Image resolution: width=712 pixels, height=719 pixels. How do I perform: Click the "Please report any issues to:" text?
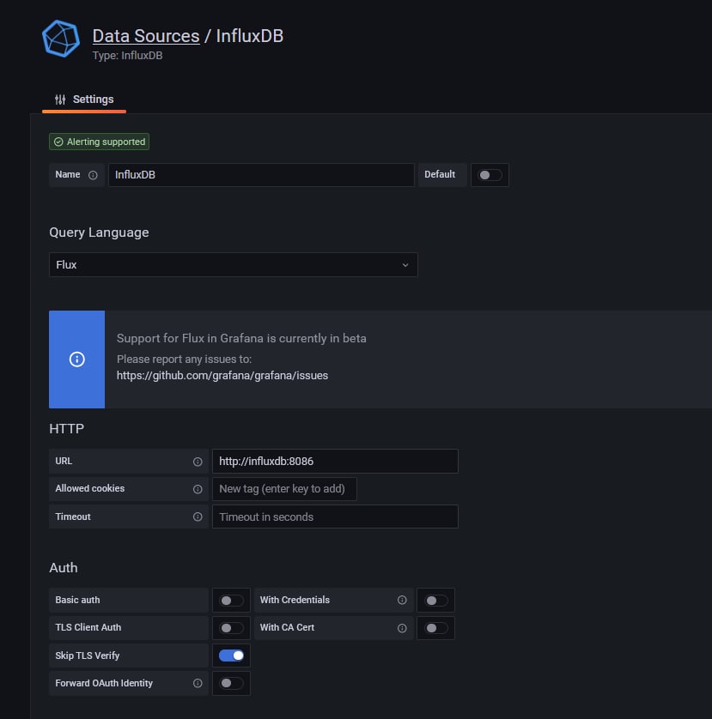[184, 359]
